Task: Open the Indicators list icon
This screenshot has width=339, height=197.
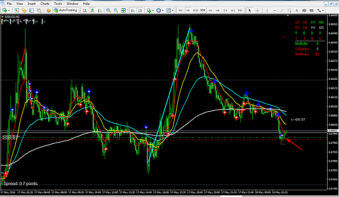Action: [149, 10]
